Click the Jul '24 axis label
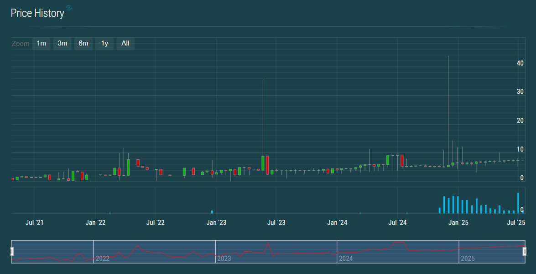This screenshot has height=274, width=536. pos(398,223)
